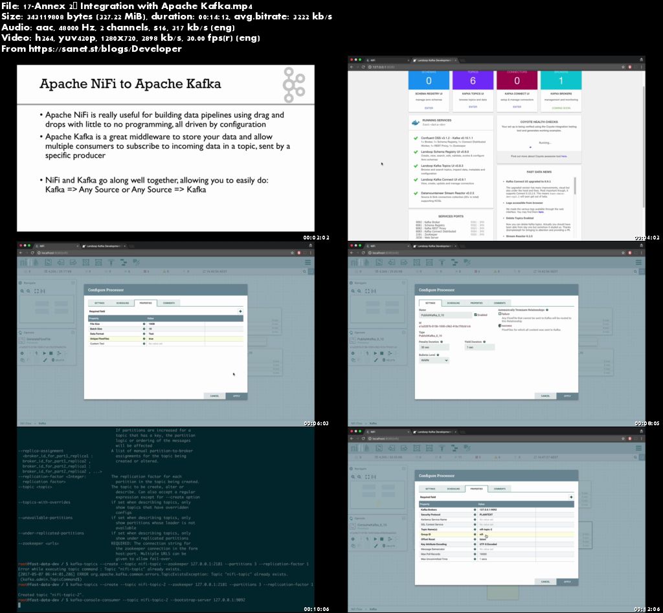663x613 pixels.
Task: Select NiFi browser tab in 00:04:02 frame
Action: pos(387,60)
